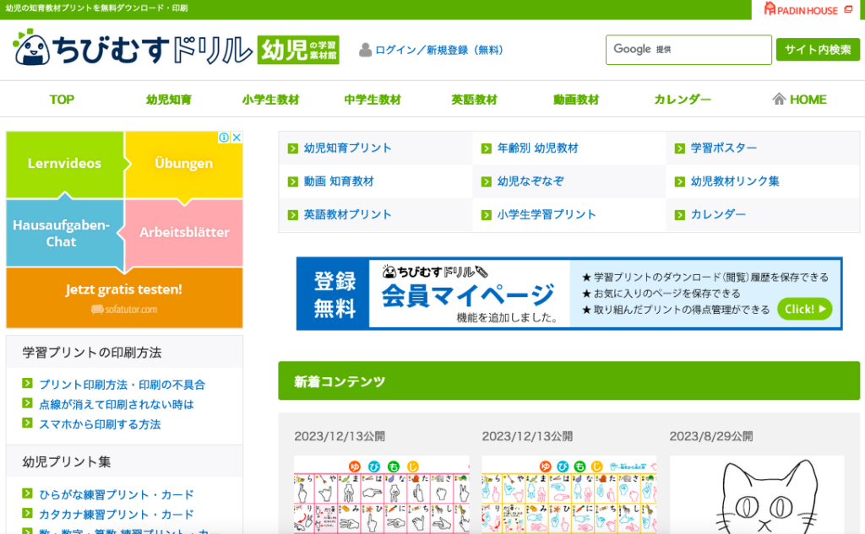Open the 英語教材 navigation tab
The width and height of the screenshot is (865, 534).
475,100
